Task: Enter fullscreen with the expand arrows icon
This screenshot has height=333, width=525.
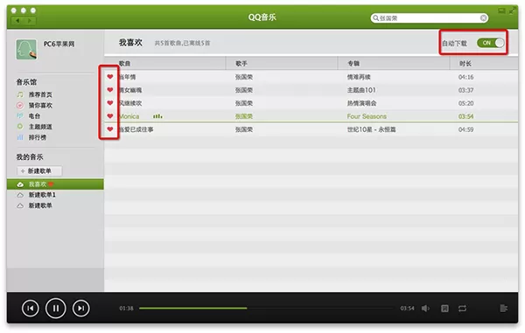Action: point(512,11)
